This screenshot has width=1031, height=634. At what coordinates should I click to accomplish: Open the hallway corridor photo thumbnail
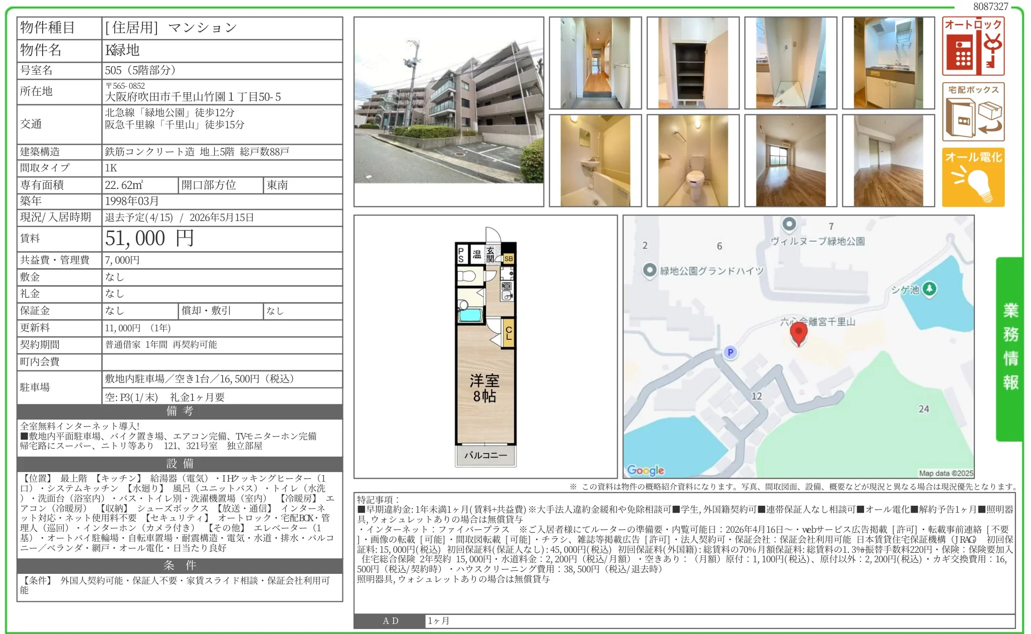click(x=595, y=63)
